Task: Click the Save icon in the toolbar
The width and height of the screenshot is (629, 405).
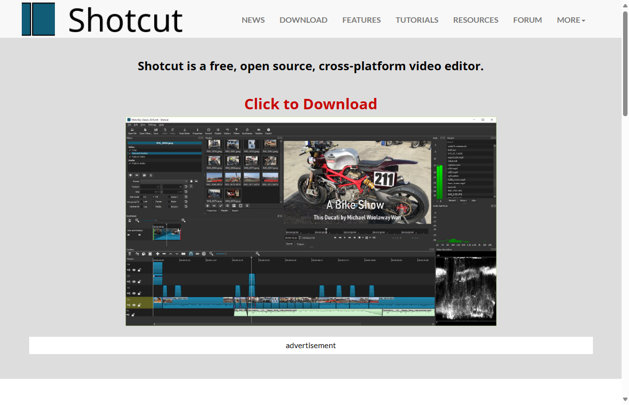Action: tap(156, 131)
